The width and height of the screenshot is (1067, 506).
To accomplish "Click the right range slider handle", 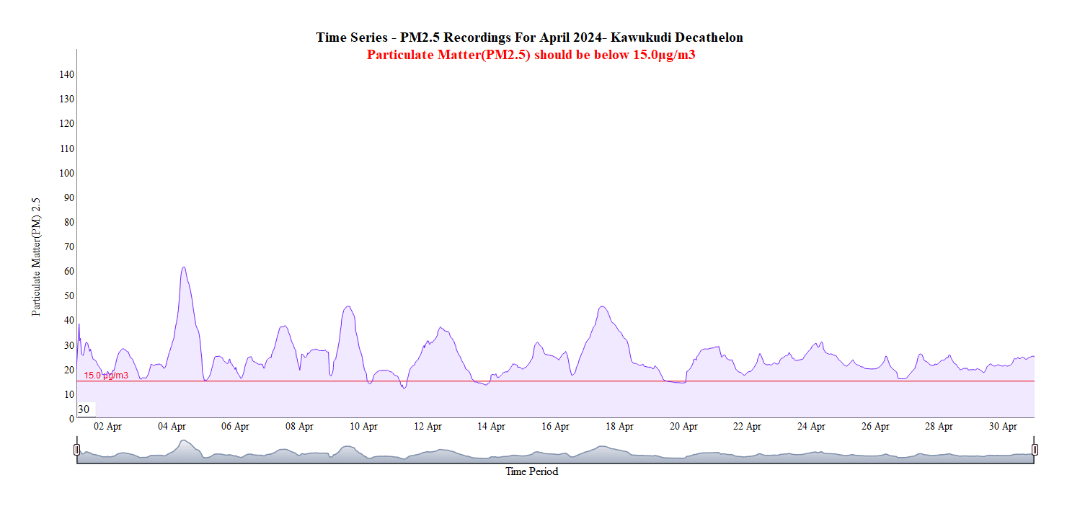I will [x=1035, y=450].
